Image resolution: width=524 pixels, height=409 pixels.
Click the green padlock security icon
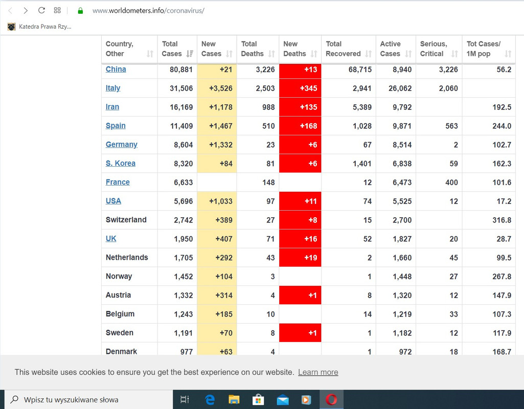[x=80, y=11]
